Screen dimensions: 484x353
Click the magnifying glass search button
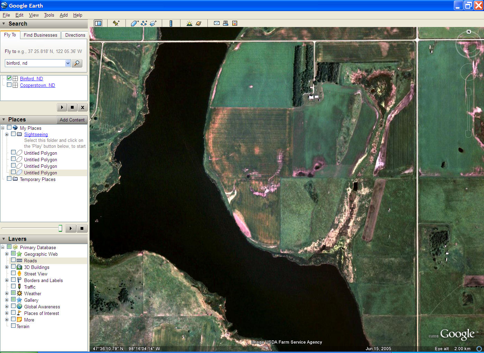coord(77,63)
